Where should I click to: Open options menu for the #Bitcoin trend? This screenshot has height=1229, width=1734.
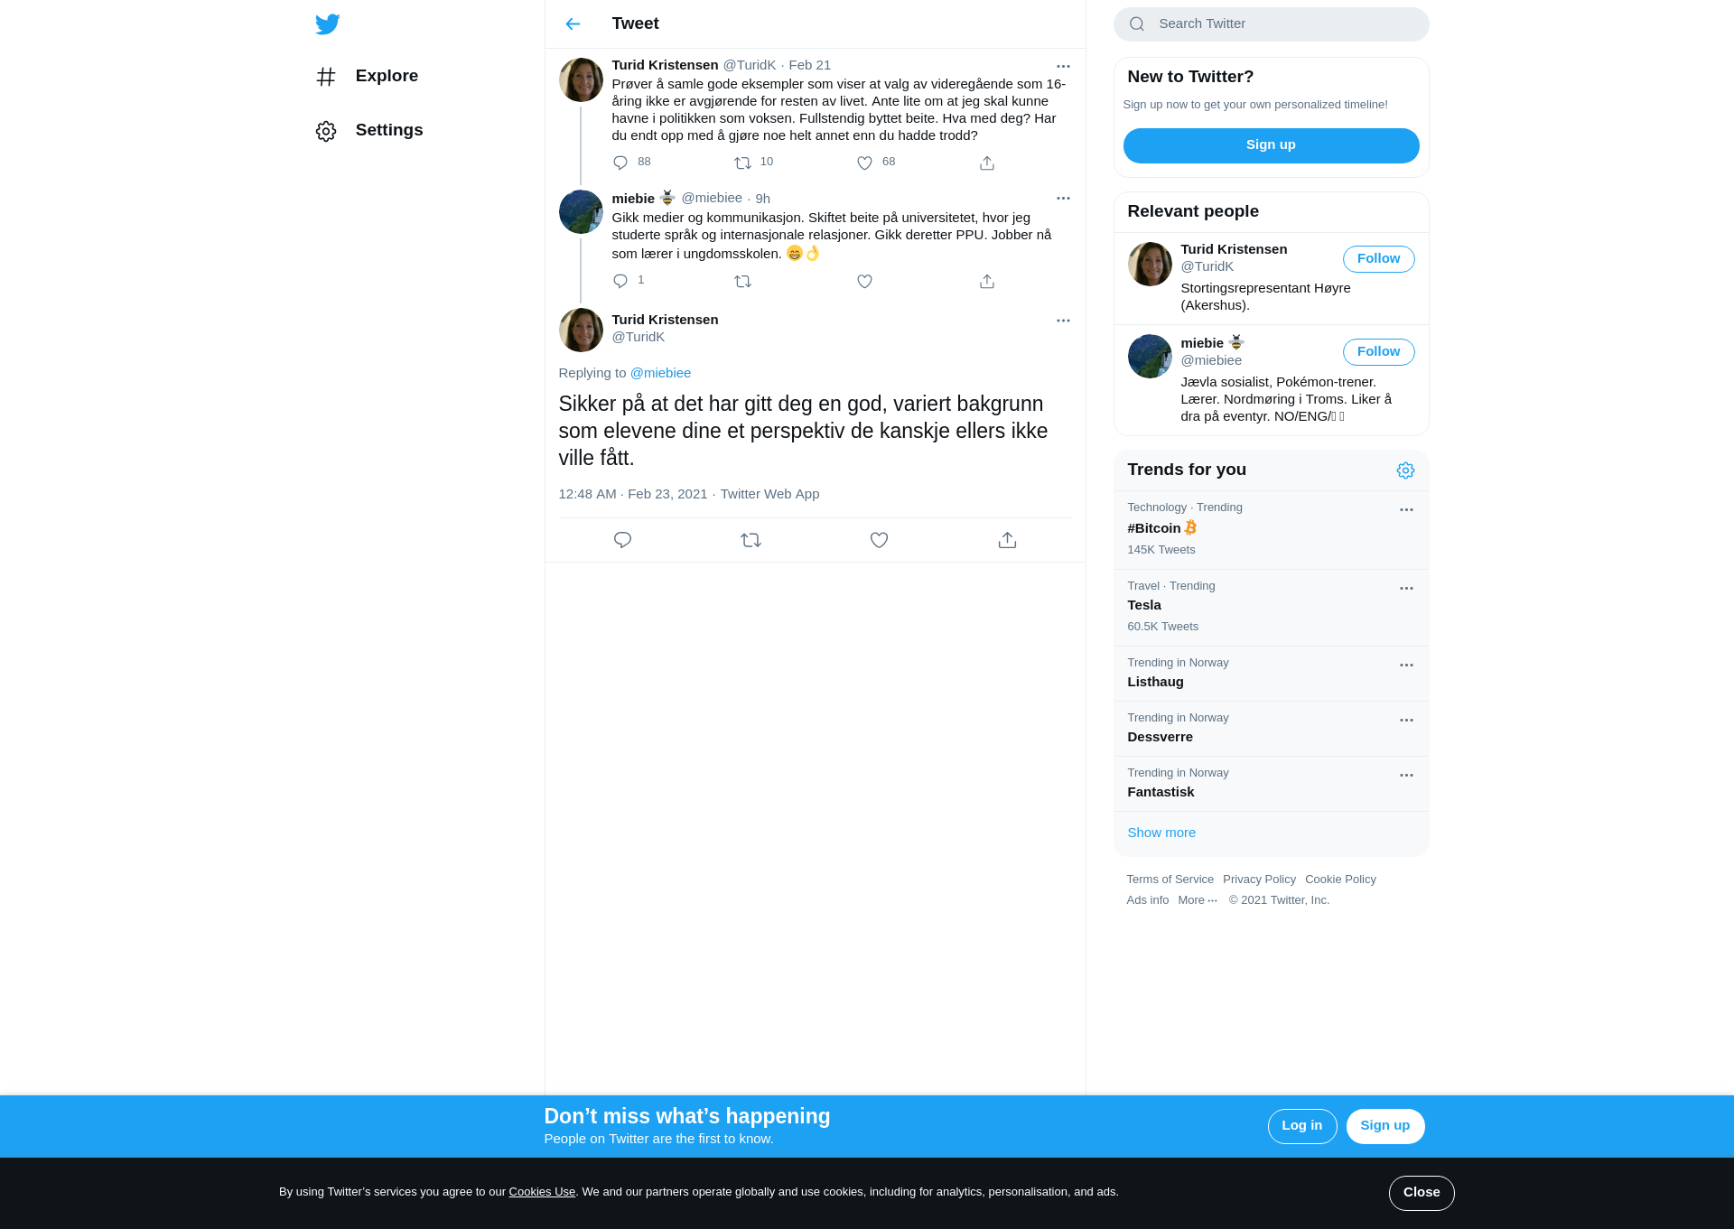[1406, 509]
